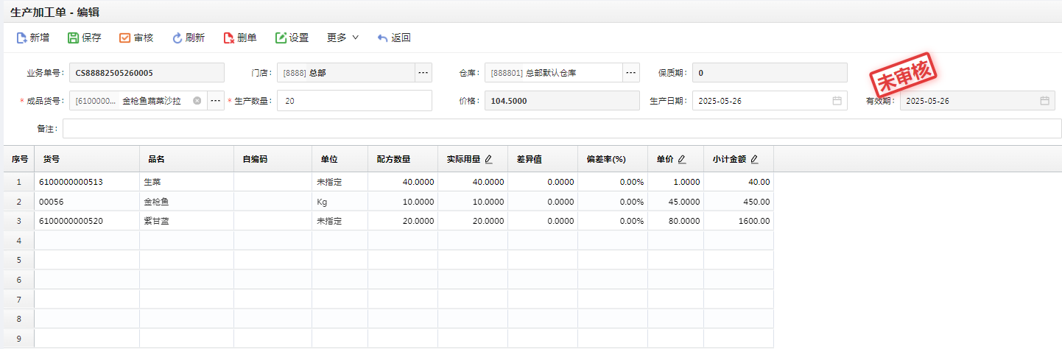Open 成品货号 lookup via ellipsis button
Screen dimensions: 1062x349
(215, 101)
